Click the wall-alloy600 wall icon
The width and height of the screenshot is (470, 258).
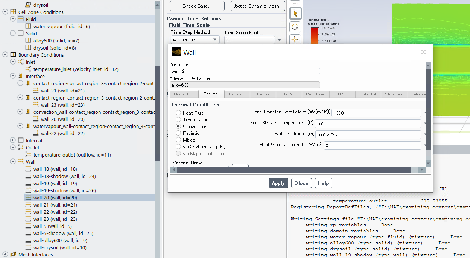coord(28,240)
